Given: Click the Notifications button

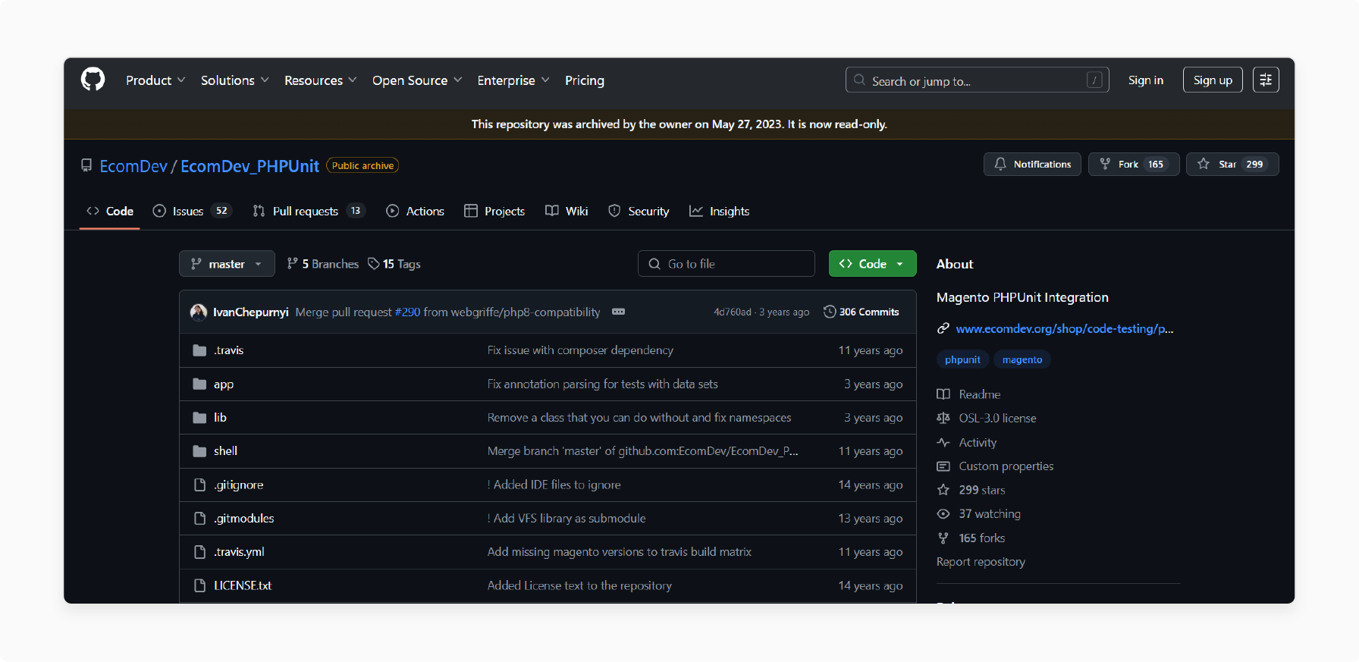Looking at the screenshot, I should pyautogui.click(x=1032, y=165).
